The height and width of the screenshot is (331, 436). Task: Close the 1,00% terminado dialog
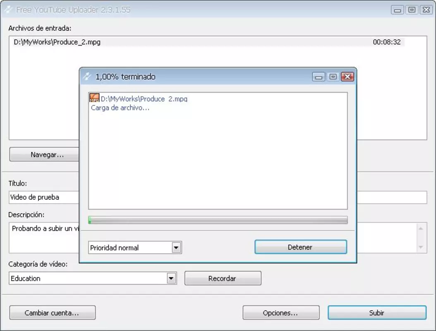coord(347,77)
